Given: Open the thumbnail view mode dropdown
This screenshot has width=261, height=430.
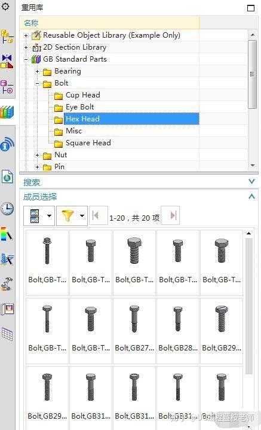Looking at the screenshot, I should click(x=49, y=216).
